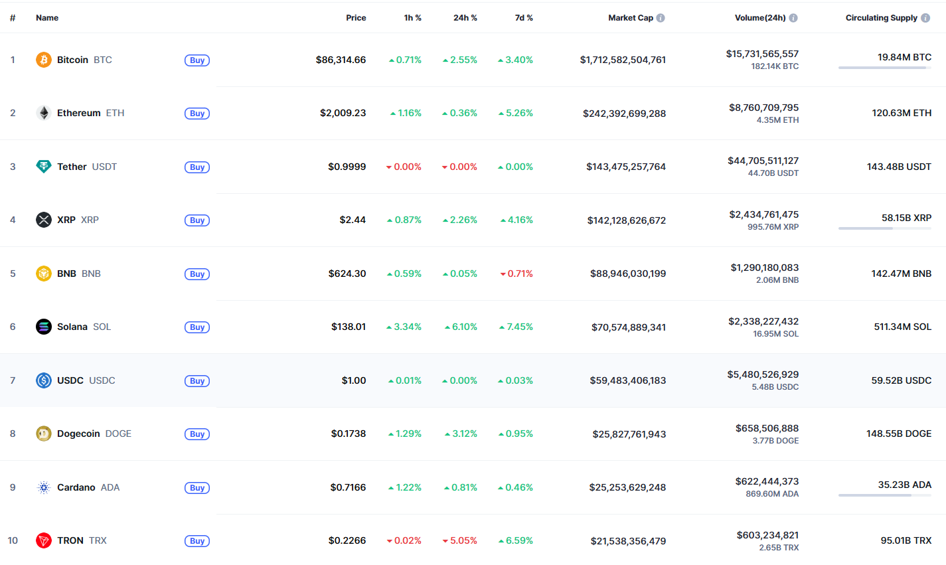Click the 95.01B TRX supply value
This screenshot has height=565, width=946.
(x=906, y=540)
